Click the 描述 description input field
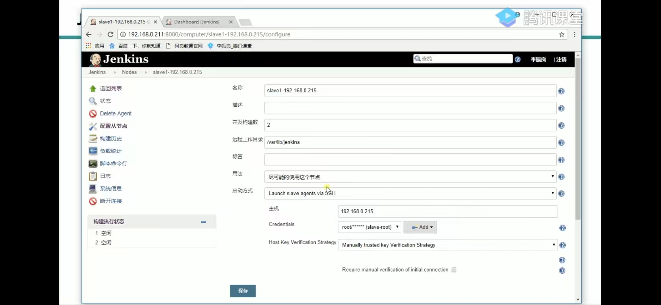Viewport: 661px width, 305px height. [410, 108]
